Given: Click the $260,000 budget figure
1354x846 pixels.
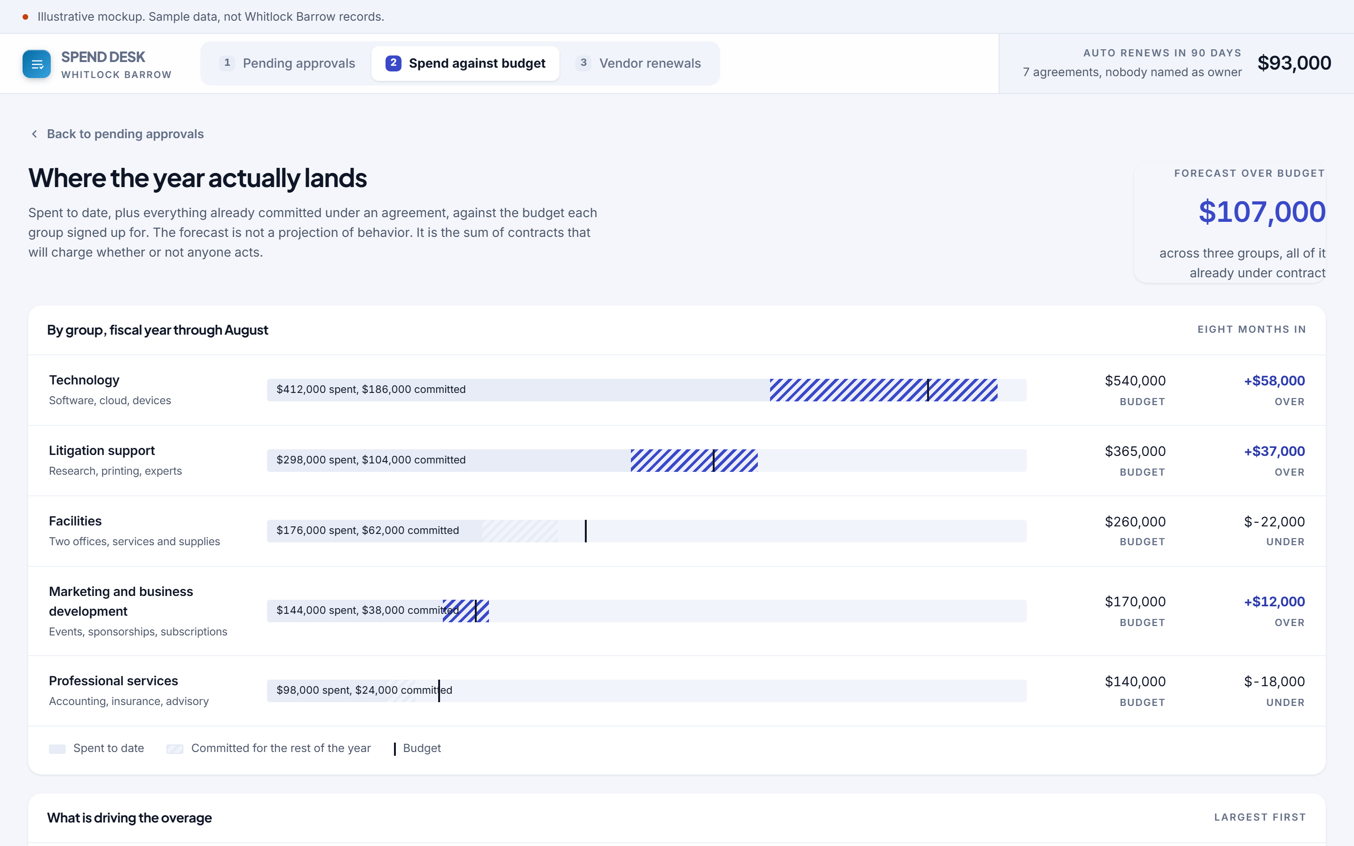Looking at the screenshot, I should coord(1135,522).
